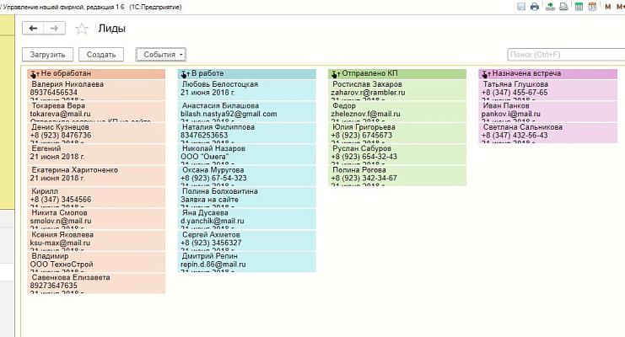Click the icon in the В работе column header

click(x=185, y=74)
